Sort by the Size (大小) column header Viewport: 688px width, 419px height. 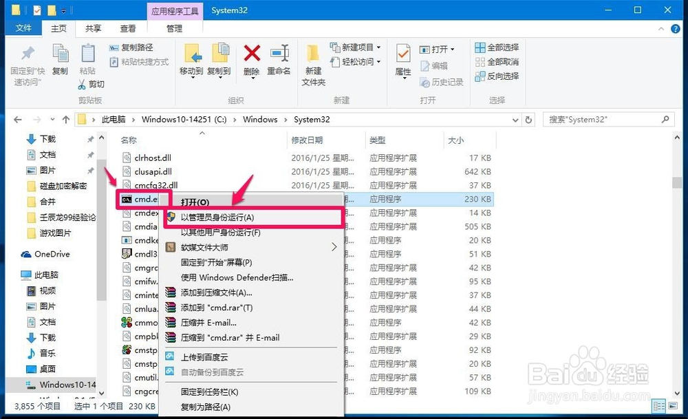pyautogui.click(x=455, y=140)
